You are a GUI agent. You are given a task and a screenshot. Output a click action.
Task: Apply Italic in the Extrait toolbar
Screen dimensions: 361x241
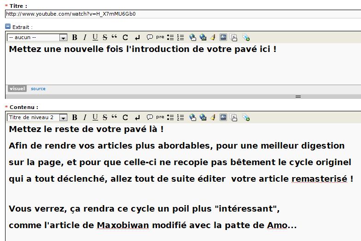click(x=85, y=37)
